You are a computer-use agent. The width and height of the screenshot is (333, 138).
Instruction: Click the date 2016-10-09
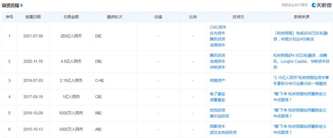pos(33,113)
